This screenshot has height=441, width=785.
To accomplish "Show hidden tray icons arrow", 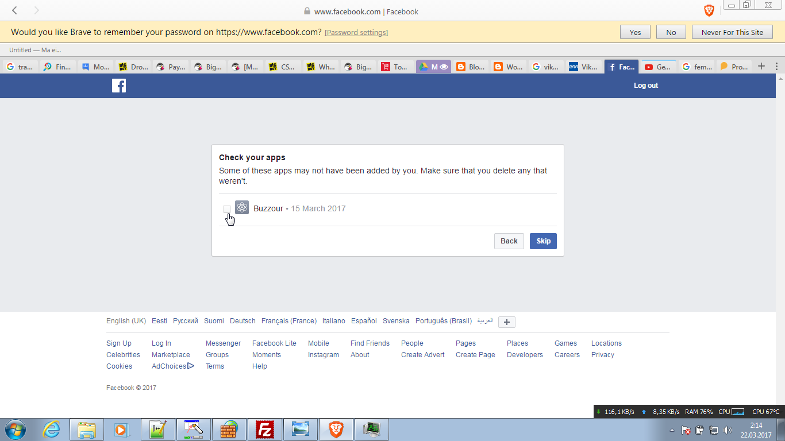I will (672, 430).
